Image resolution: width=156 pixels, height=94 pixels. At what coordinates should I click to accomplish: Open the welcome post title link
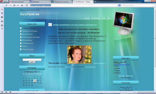pos(75,25)
